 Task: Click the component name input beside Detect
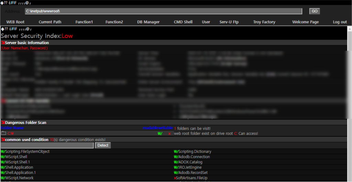[x=47, y=145]
